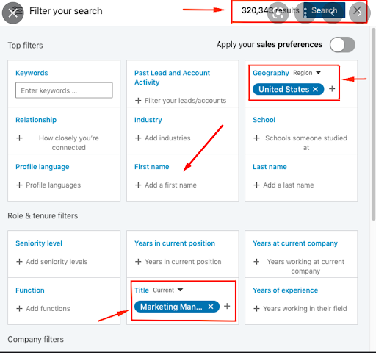Viewport: 376px width, 353px height.
Task: Click the page scrollbar thumb
Action: click(x=373, y=124)
